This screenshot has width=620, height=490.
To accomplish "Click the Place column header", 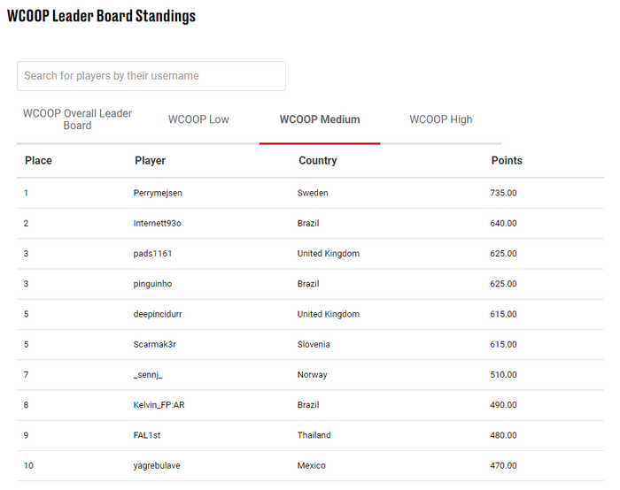I will pyautogui.click(x=38, y=160).
